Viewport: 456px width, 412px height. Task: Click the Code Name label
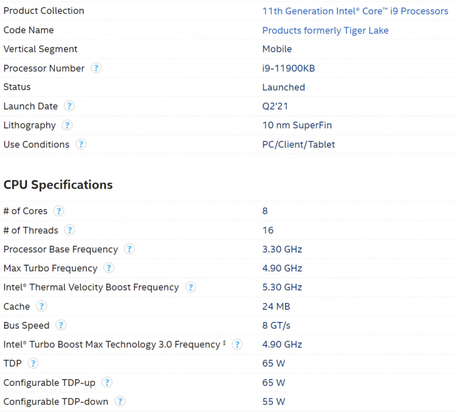coord(29,30)
